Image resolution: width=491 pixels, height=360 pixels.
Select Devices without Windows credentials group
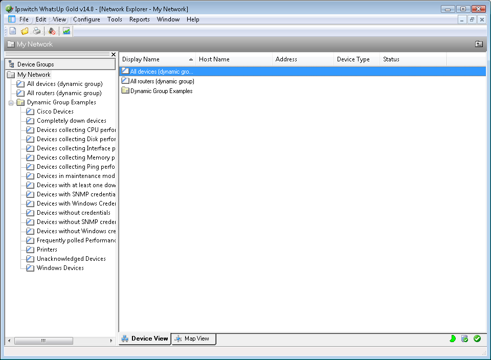click(x=76, y=231)
